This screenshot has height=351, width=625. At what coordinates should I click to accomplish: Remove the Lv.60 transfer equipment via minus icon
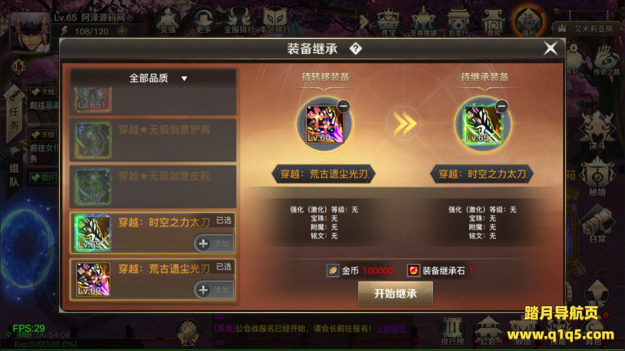tap(344, 106)
